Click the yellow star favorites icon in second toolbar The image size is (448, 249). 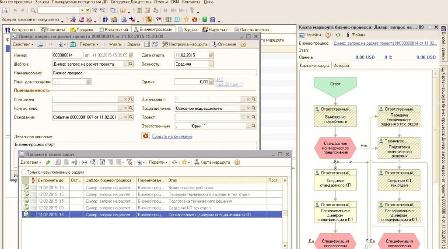point(186,19)
